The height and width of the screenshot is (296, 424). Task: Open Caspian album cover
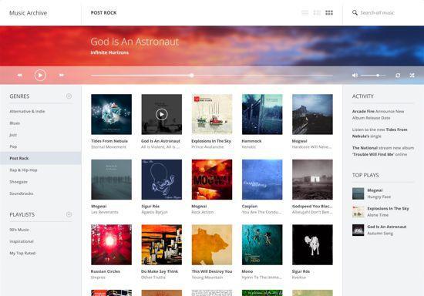pos(262,180)
